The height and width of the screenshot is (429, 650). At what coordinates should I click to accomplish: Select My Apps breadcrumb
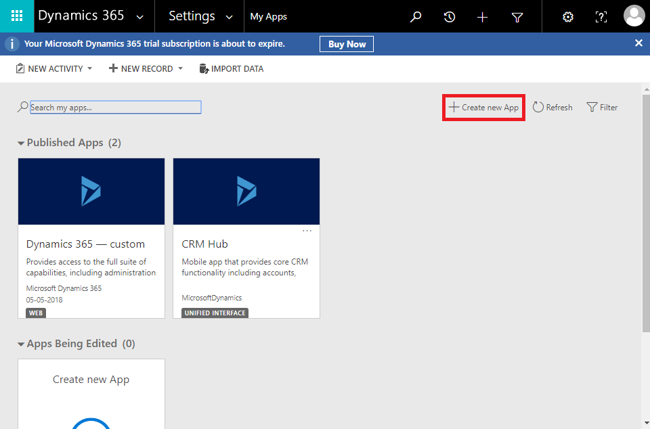pos(269,16)
